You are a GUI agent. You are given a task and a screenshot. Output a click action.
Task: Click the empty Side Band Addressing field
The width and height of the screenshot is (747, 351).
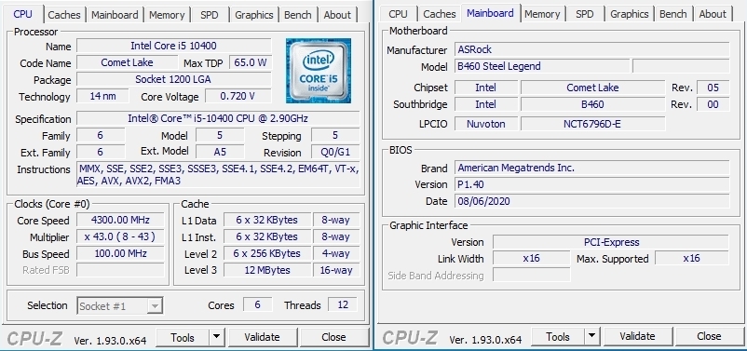[532, 275]
